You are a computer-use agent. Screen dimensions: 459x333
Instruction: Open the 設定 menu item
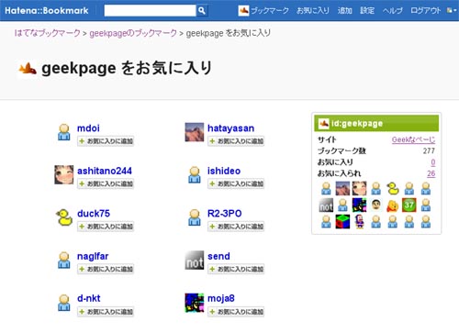point(367,11)
